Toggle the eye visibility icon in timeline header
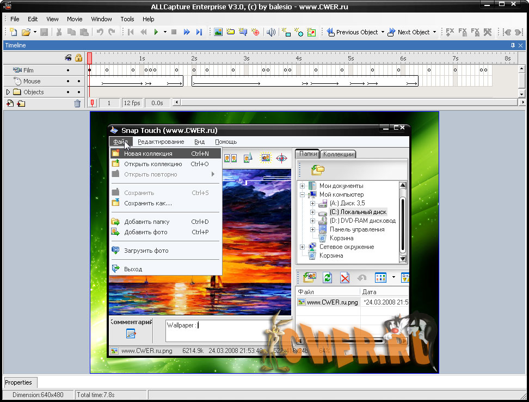The height and width of the screenshot is (402, 529). pyautogui.click(x=69, y=58)
